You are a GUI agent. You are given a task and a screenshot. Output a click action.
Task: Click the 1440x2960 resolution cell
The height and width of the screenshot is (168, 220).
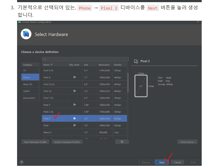tap(104, 98)
